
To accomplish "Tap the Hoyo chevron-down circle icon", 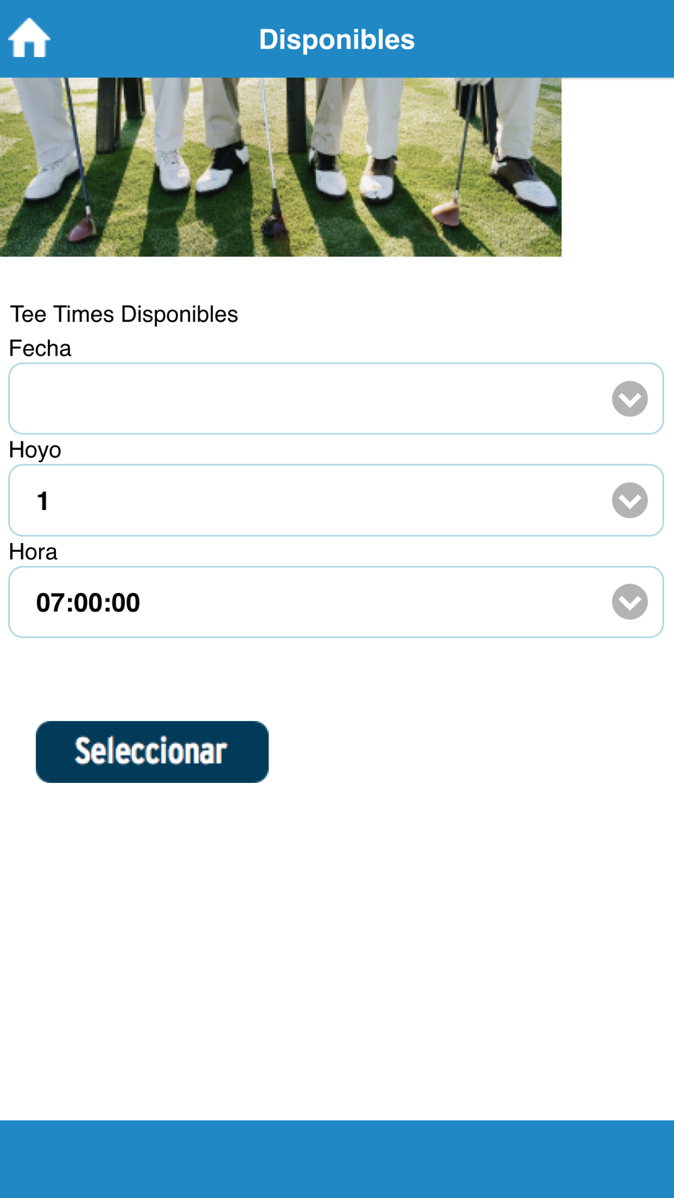I will pos(630,501).
